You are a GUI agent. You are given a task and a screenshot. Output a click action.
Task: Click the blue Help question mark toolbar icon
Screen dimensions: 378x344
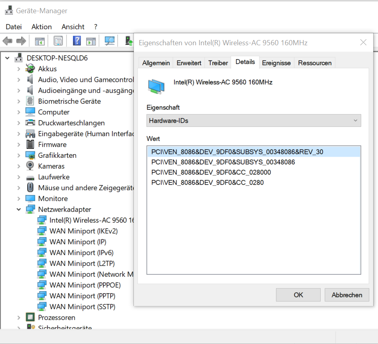point(77,41)
